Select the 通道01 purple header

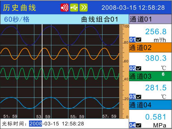pos(150,19)
